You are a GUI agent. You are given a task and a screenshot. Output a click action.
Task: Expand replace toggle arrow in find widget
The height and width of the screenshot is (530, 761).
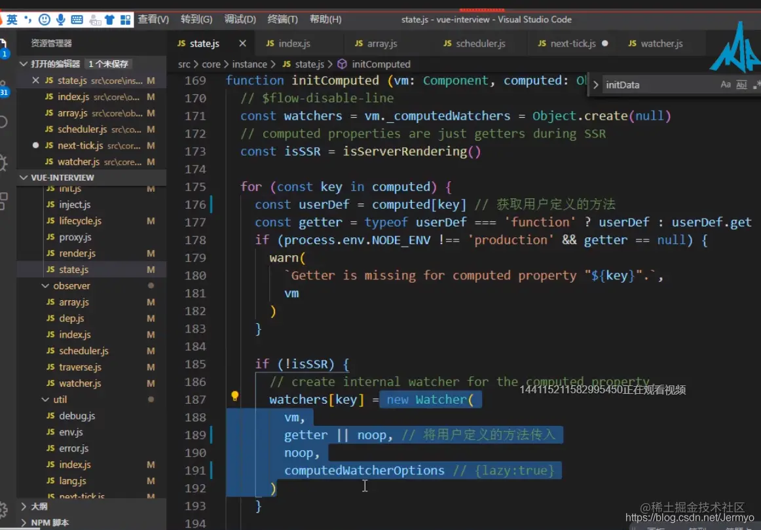[x=595, y=85]
